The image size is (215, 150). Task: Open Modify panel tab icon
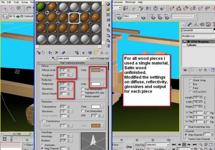coord(190,24)
